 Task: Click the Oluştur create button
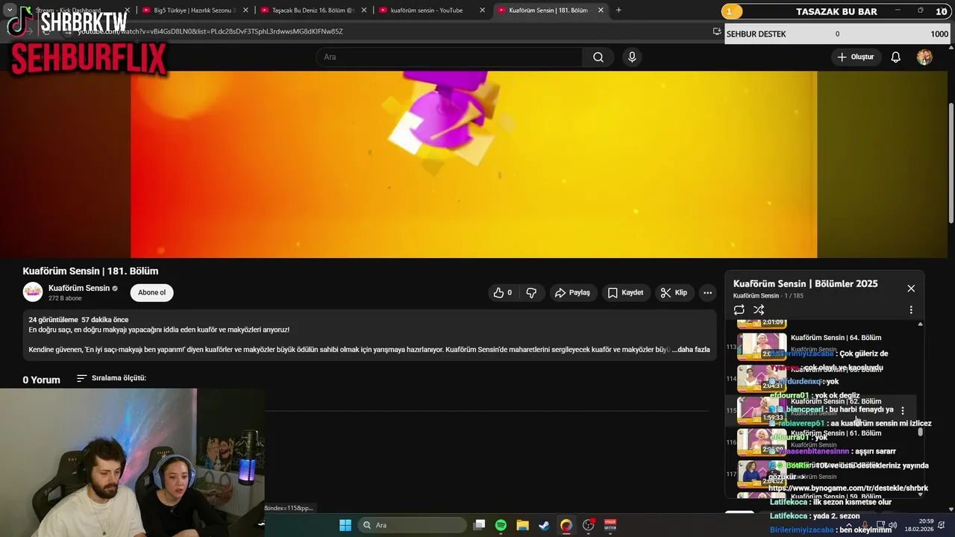856,57
